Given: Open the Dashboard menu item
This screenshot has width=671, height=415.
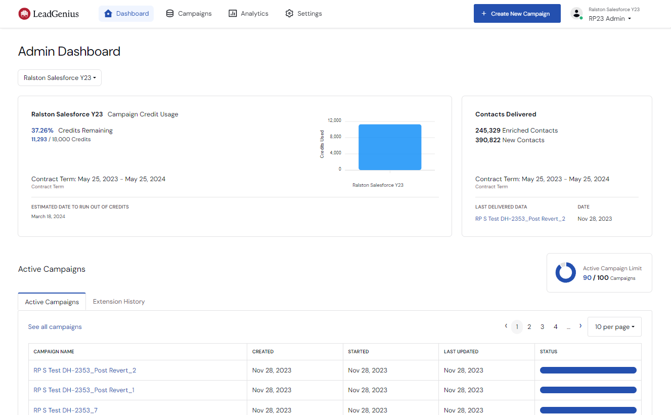Looking at the screenshot, I should [126, 14].
